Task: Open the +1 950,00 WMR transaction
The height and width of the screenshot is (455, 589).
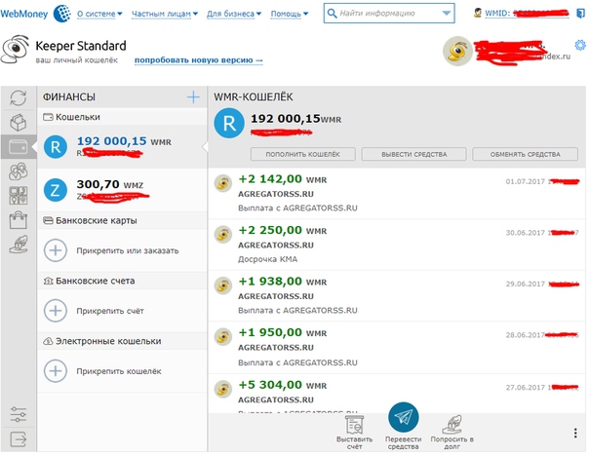Action: 397,348
